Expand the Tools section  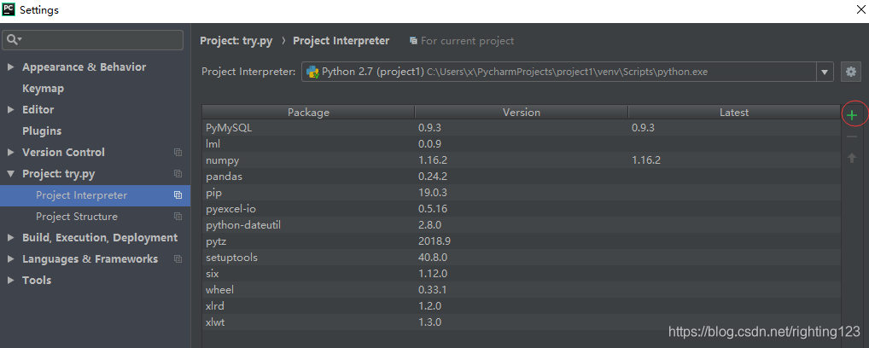(10, 281)
